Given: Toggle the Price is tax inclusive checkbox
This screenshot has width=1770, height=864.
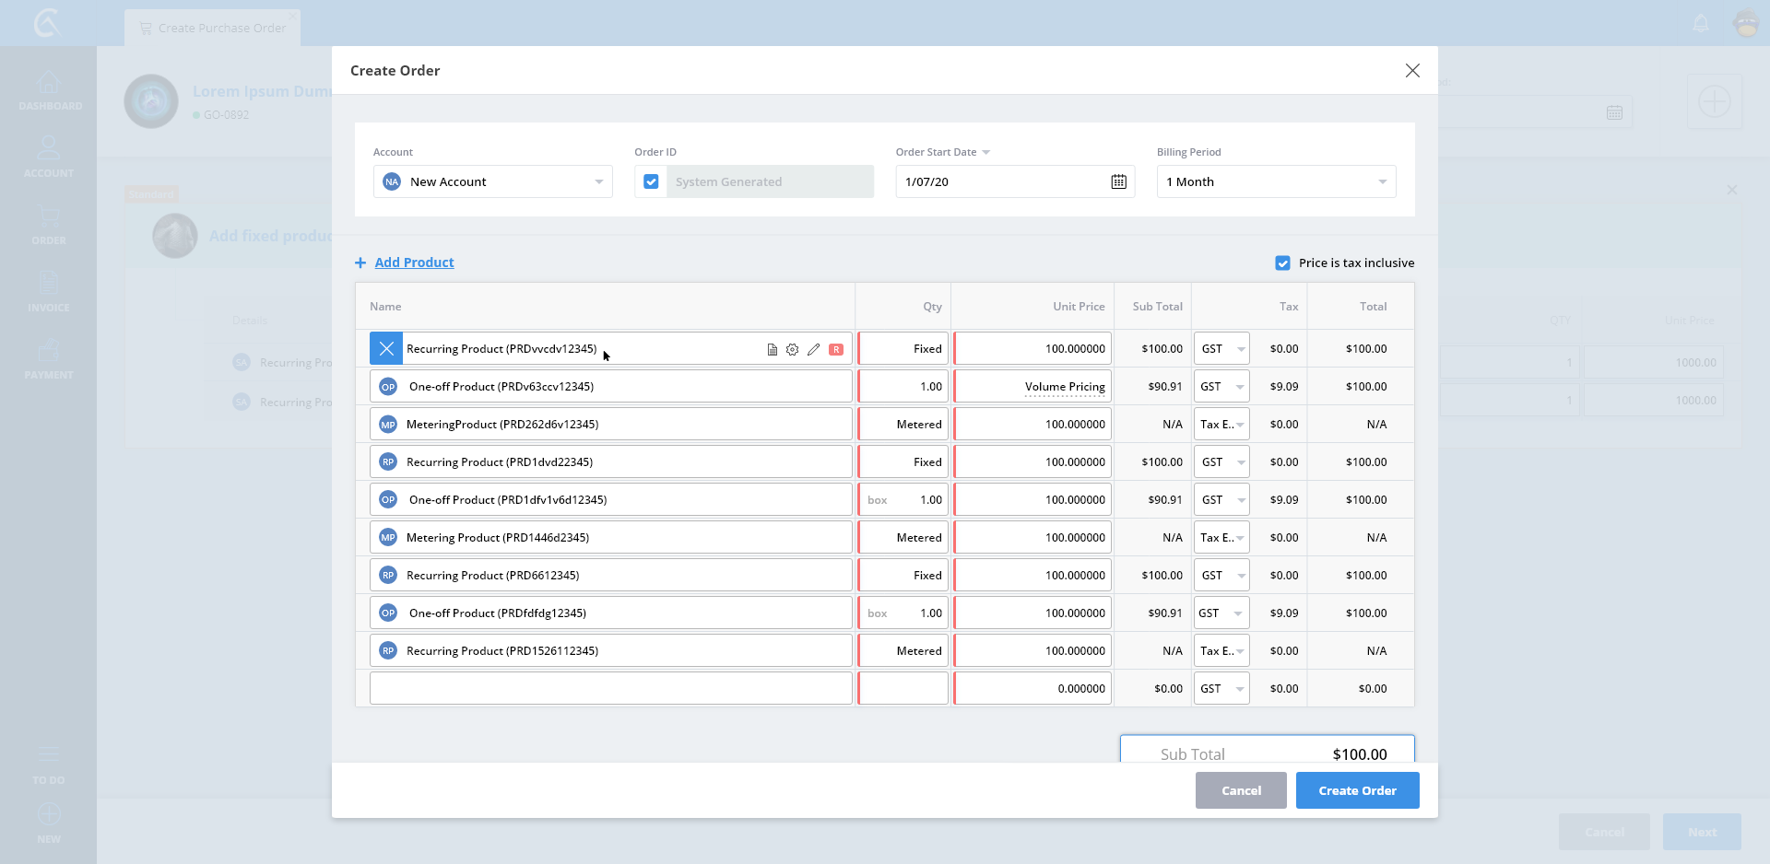Looking at the screenshot, I should point(1282,263).
